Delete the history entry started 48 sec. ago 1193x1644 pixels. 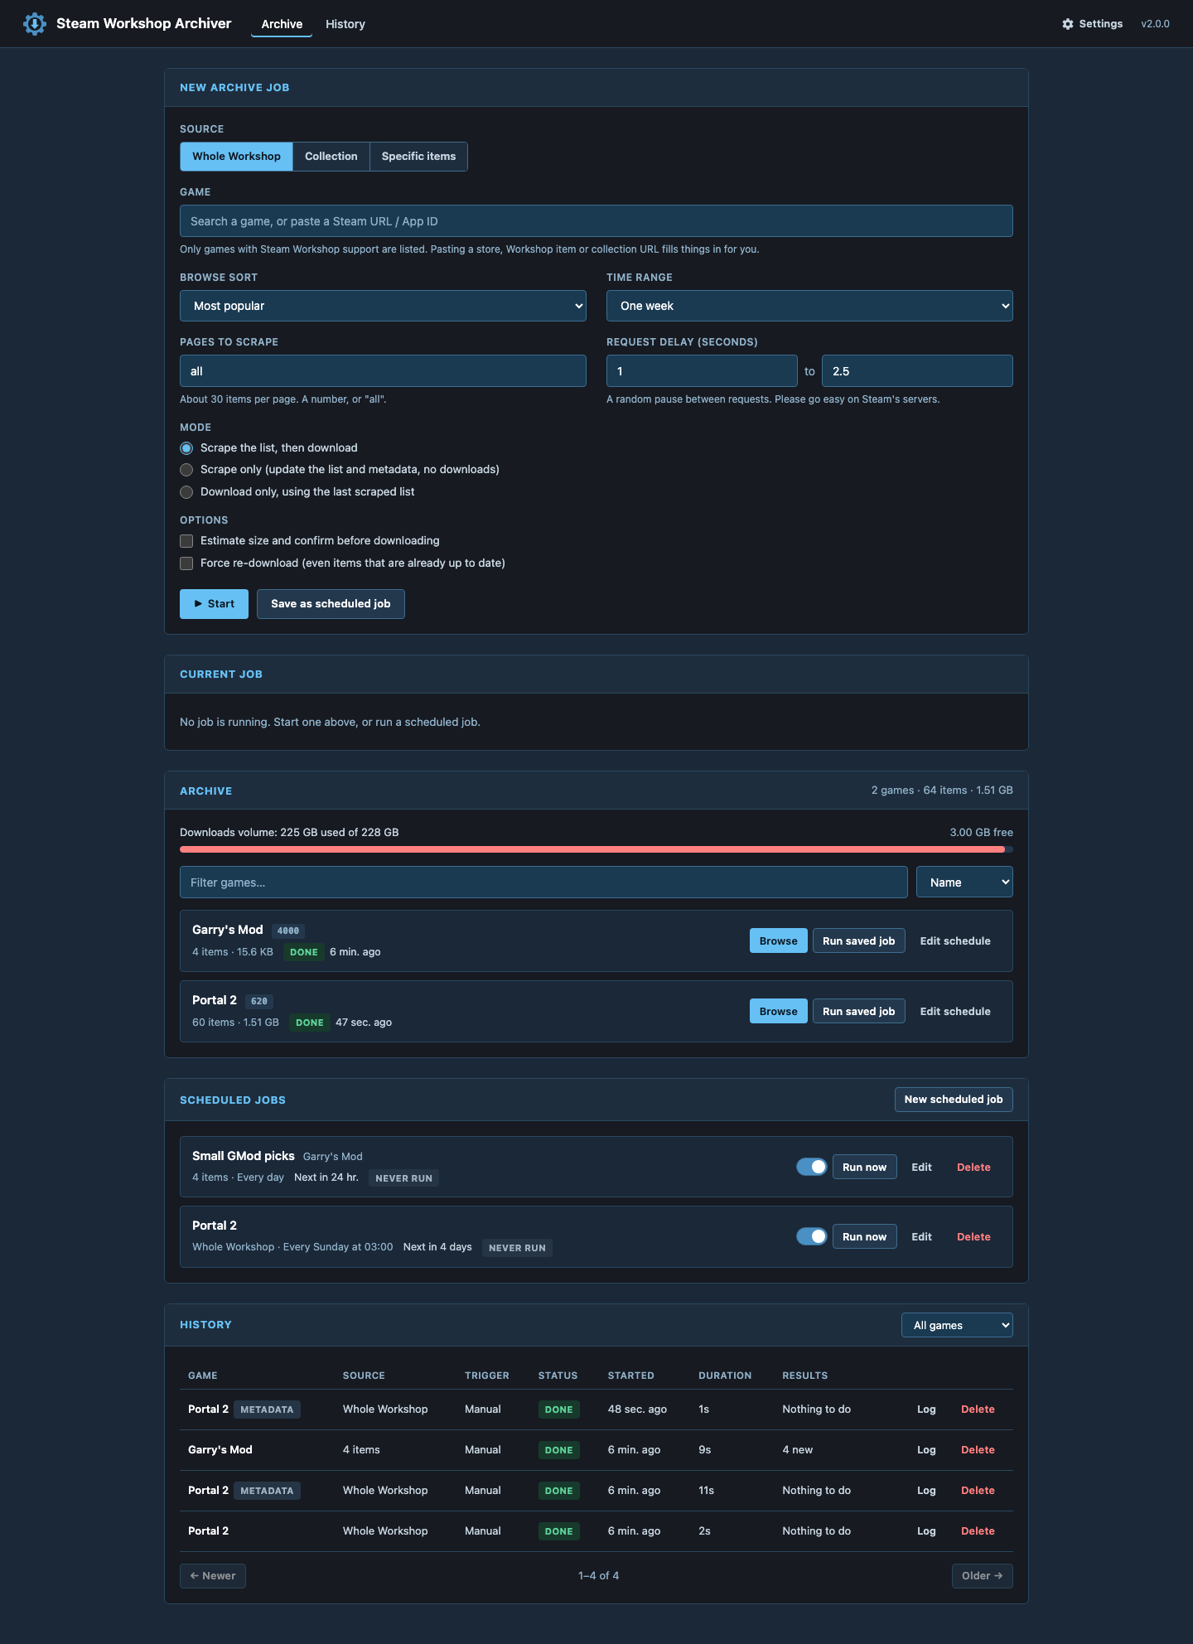pos(978,1409)
